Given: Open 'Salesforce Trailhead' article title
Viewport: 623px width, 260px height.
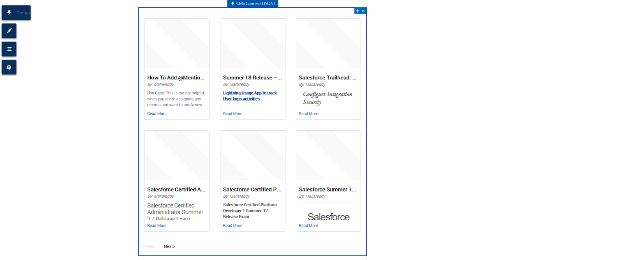Looking at the screenshot, I should point(328,77).
